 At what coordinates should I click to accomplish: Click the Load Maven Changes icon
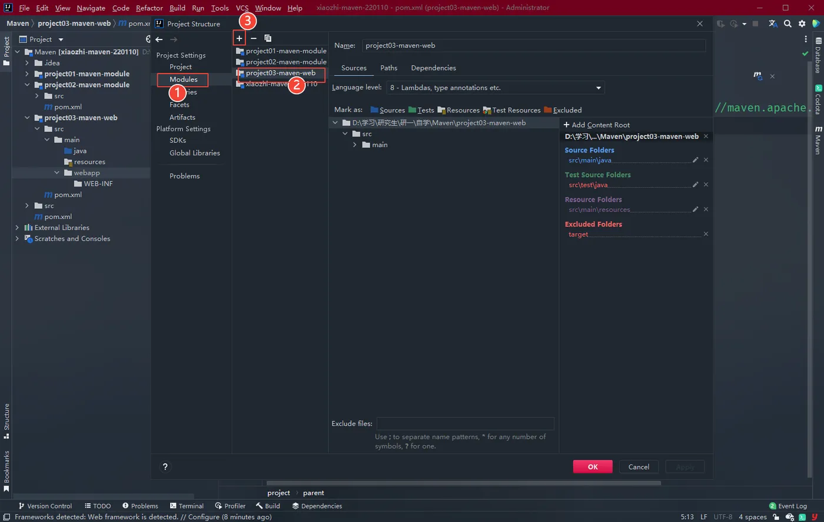coord(757,76)
